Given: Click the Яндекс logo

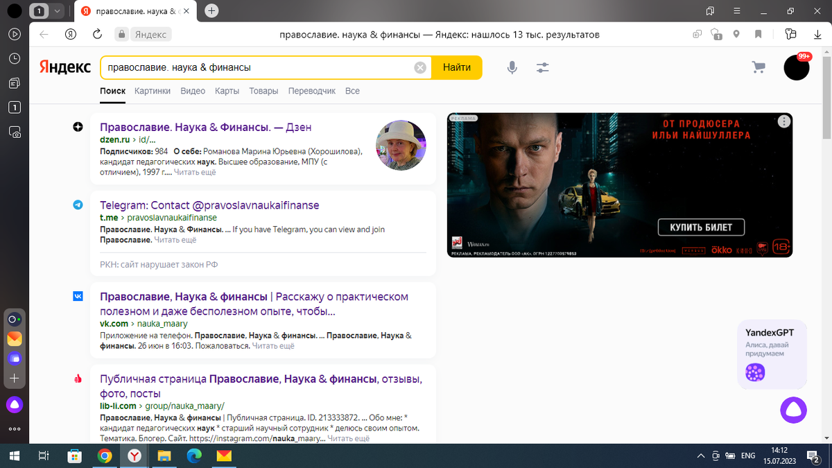Looking at the screenshot, I should pos(64,67).
